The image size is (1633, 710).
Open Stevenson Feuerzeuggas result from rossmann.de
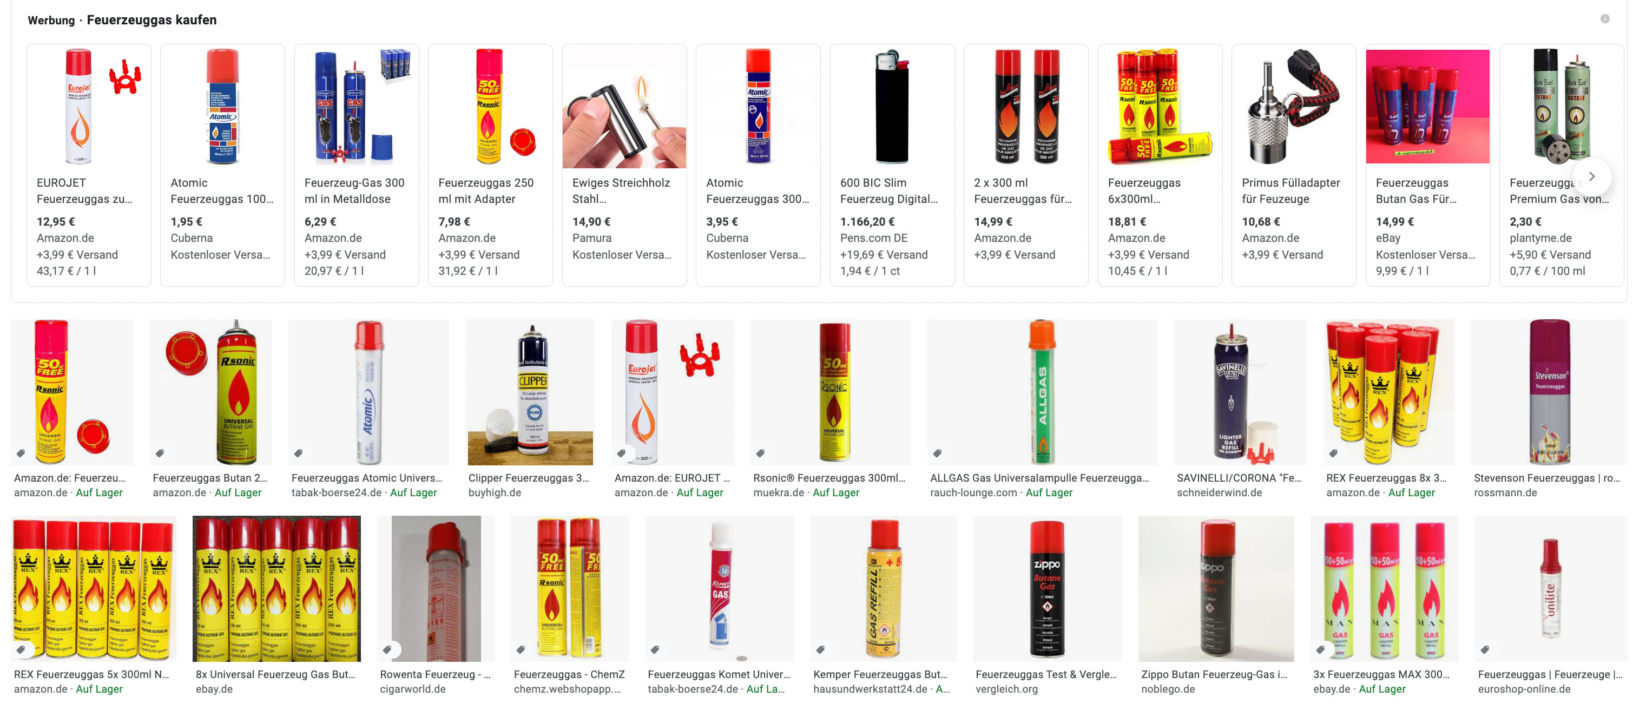click(x=1549, y=392)
